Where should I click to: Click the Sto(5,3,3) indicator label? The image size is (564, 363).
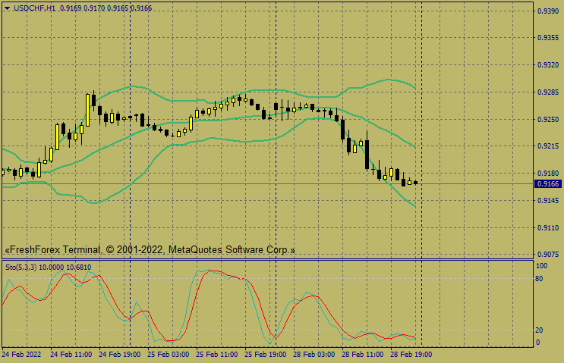tap(20, 267)
